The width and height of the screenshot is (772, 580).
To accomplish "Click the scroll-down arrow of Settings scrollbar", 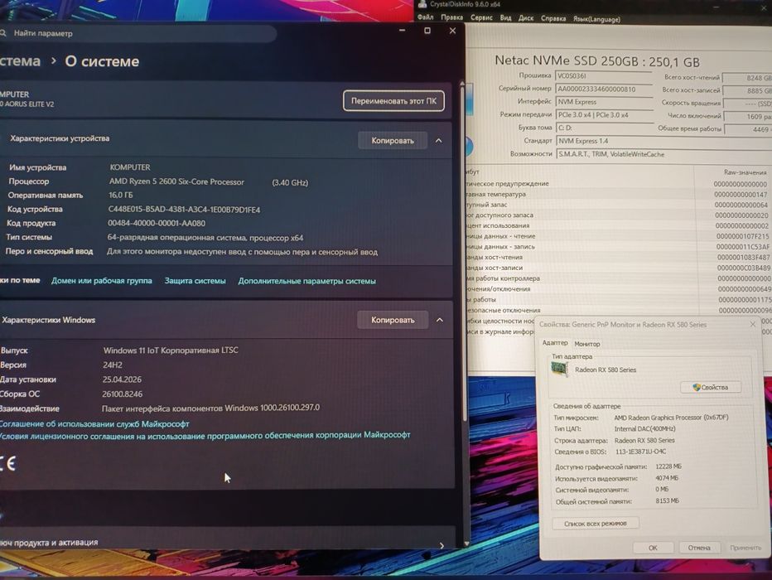I will point(466,544).
